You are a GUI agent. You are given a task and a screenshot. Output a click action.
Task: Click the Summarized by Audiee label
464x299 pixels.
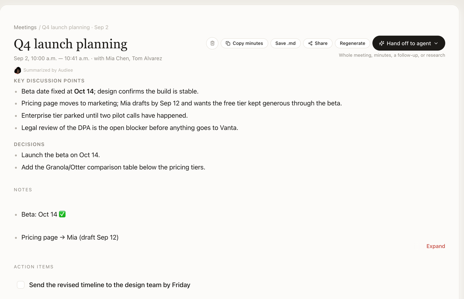[48, 70]
